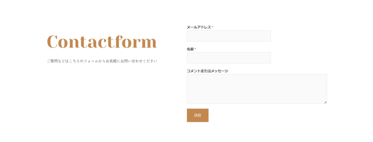Click the brown 送信 send button

(197, 115)
